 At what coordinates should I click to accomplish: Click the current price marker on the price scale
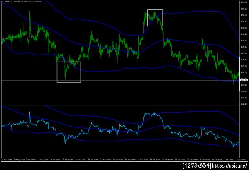pos(244,80)
